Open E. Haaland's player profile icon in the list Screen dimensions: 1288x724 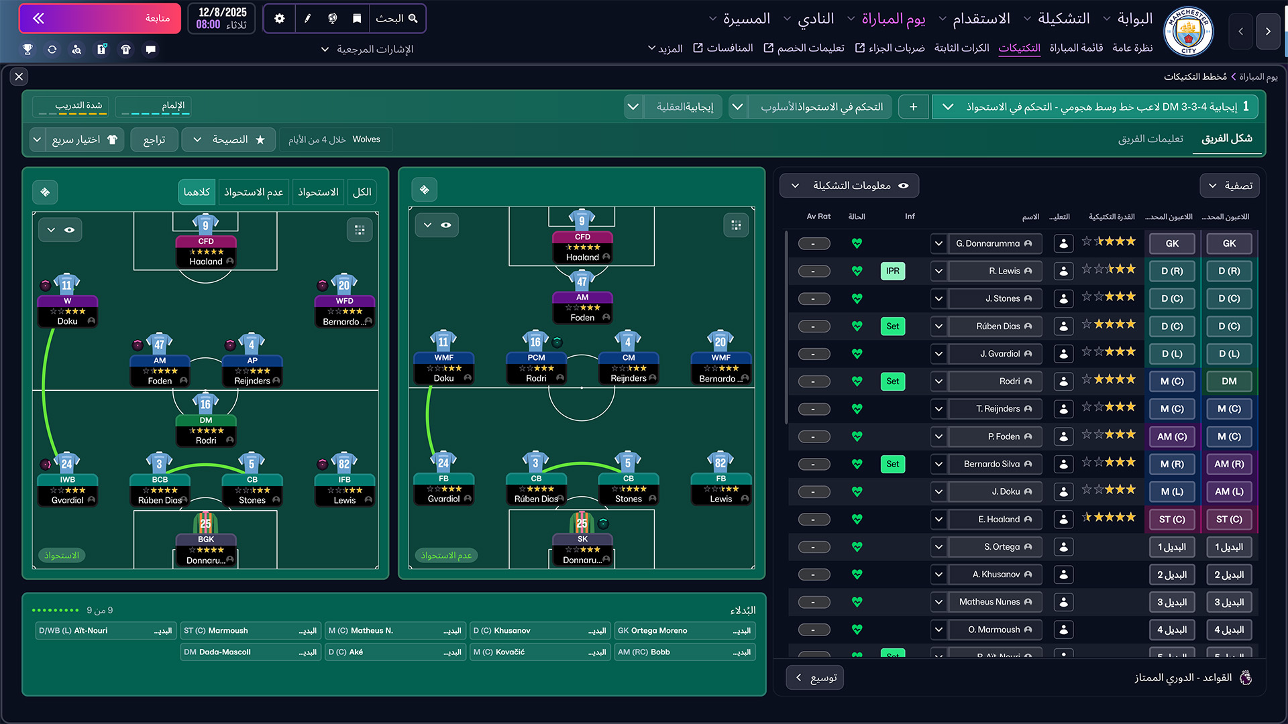point(1063,520)
